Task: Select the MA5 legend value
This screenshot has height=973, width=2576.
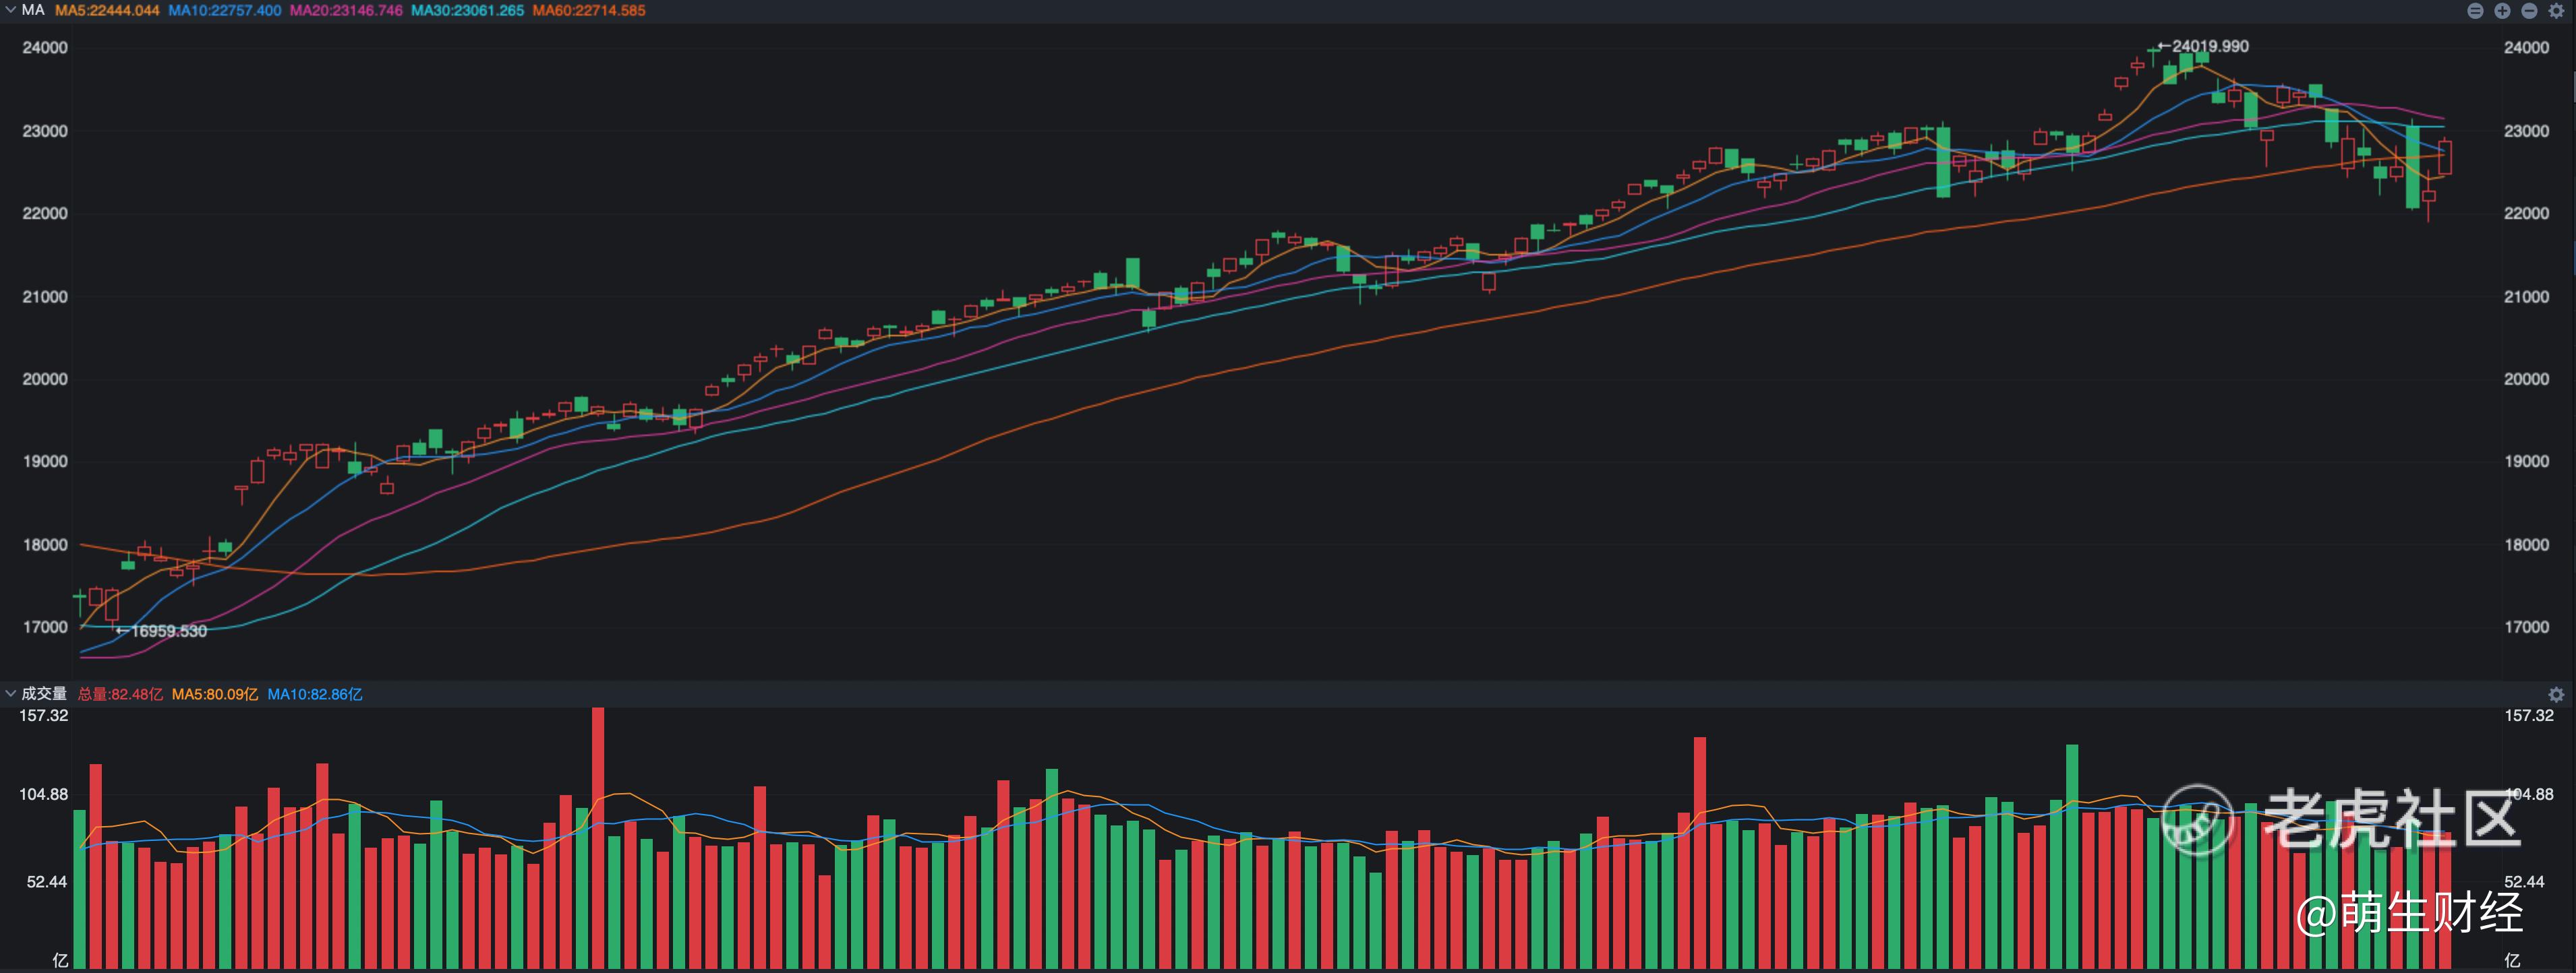Action: pos(107,11)
